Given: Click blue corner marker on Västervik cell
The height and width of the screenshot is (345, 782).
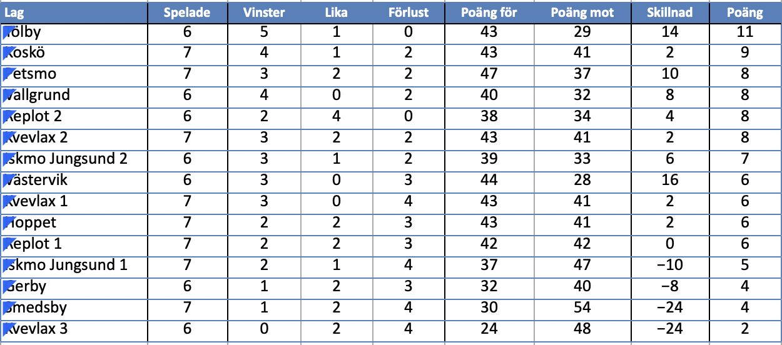Looking at the screenshot, I should click(x=8, y=180).
